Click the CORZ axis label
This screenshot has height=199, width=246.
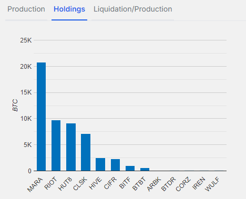(x=183, y=184)
